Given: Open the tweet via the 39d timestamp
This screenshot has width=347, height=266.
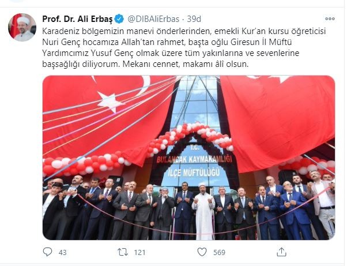Looking at the screenshot, I should coord(194,19).
